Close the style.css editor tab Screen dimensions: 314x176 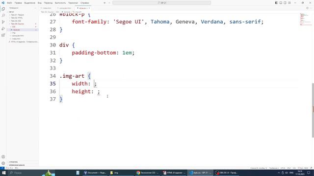click(89, 8)
